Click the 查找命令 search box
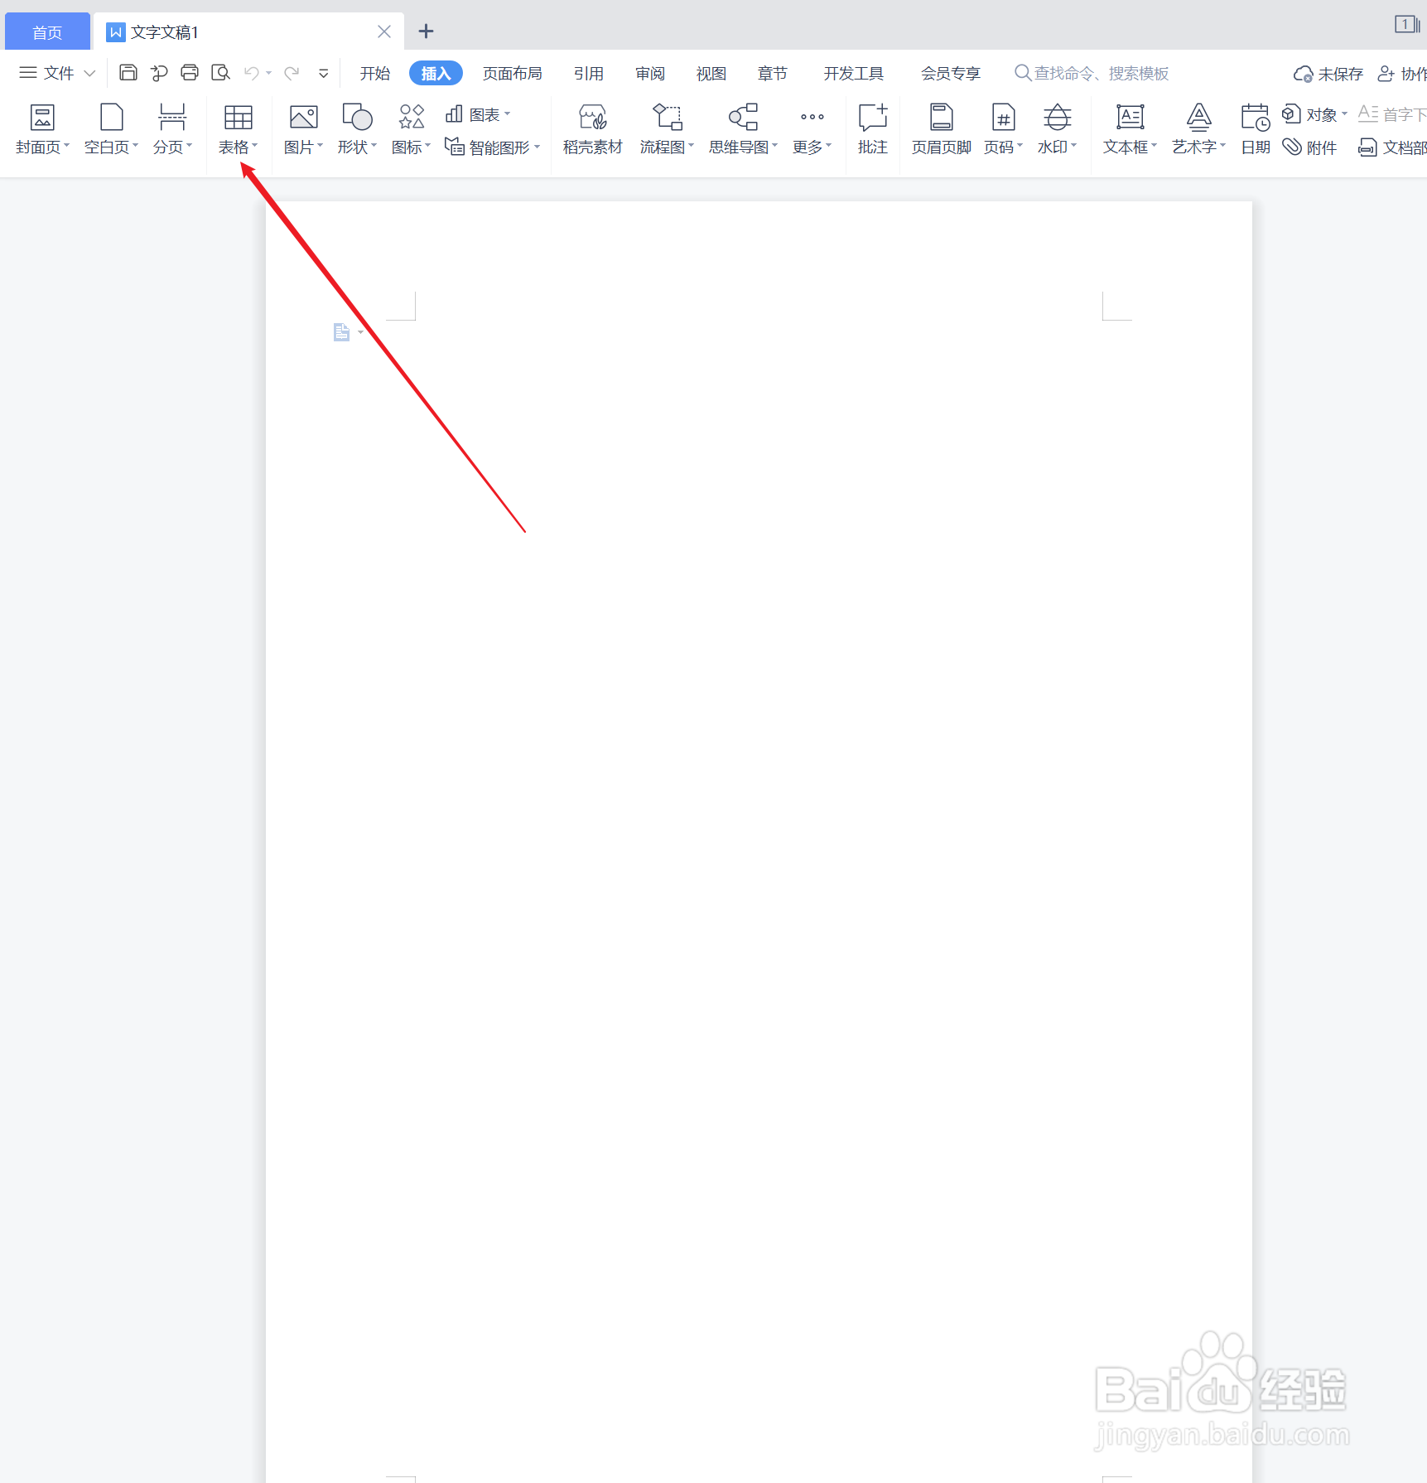1427x1483 pixels. [x=1092, y=73]
